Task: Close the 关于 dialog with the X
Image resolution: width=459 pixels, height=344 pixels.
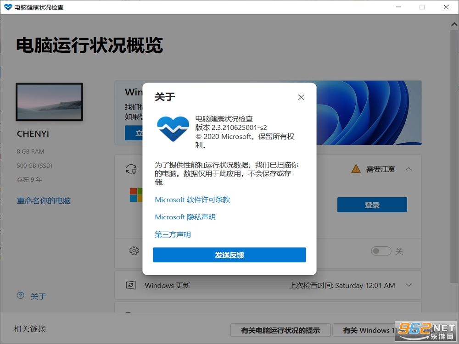Action: coord(301,97)
